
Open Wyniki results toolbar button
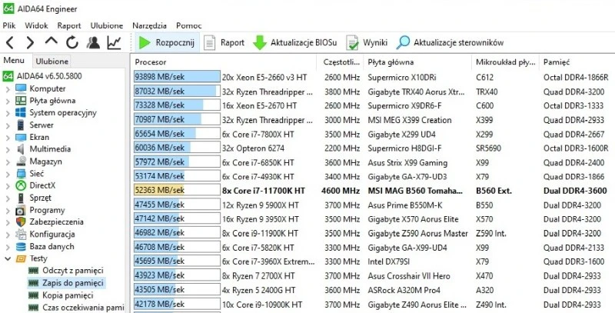[x=353, y=43]
